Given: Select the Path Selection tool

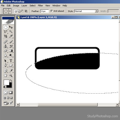Looking at the screenshot, I should (6, 61).
